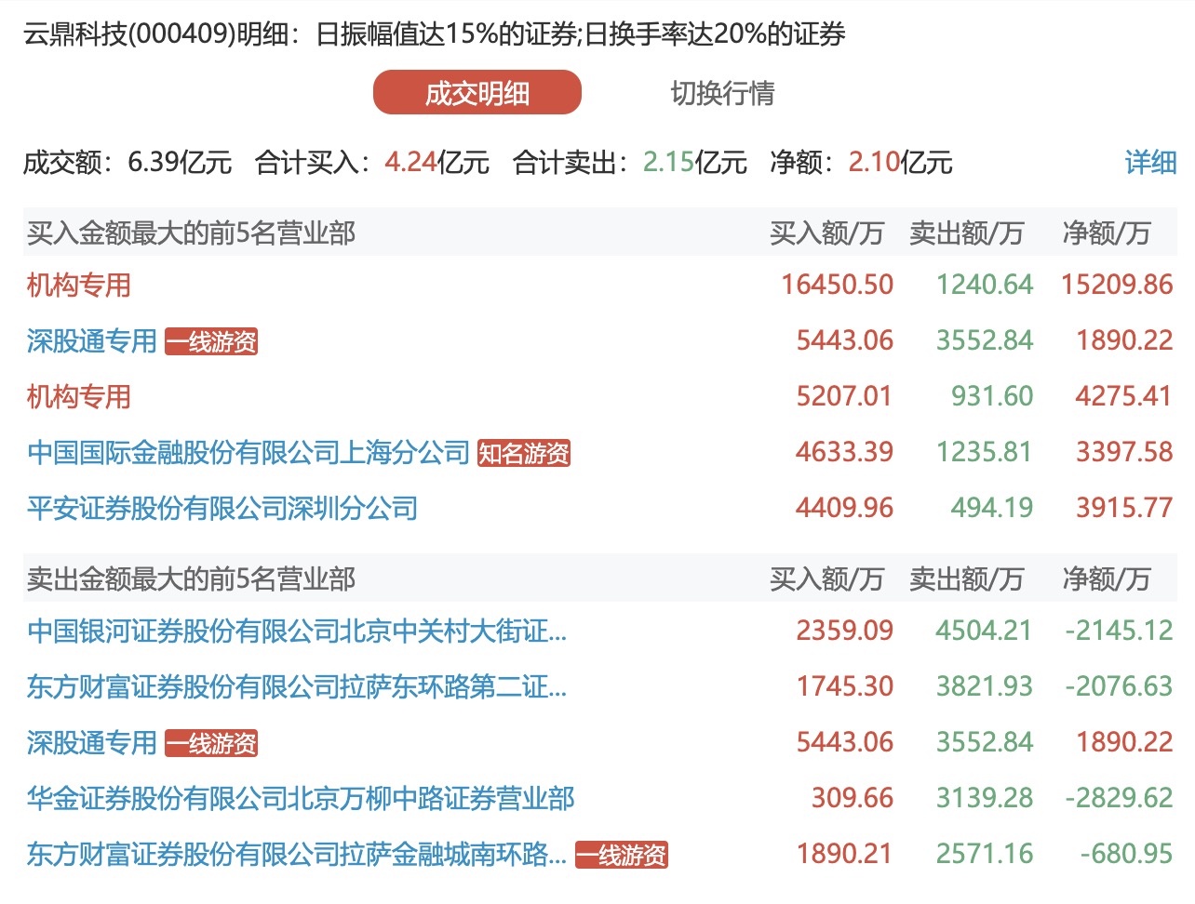This screenshot has height=904, width=1195.
Task: Click 一线游资 tag beside 拉萨金融城南环路 entry
Action: [x=621, y=856]
